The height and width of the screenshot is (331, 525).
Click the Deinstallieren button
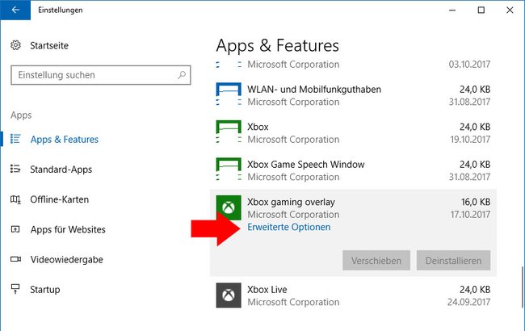click(x=453, y=261)
